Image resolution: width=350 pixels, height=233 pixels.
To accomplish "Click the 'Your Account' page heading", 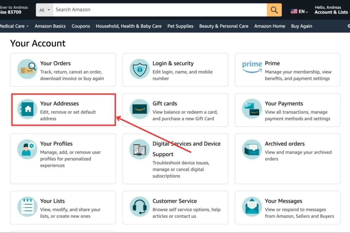I will (x=38, y=43).
